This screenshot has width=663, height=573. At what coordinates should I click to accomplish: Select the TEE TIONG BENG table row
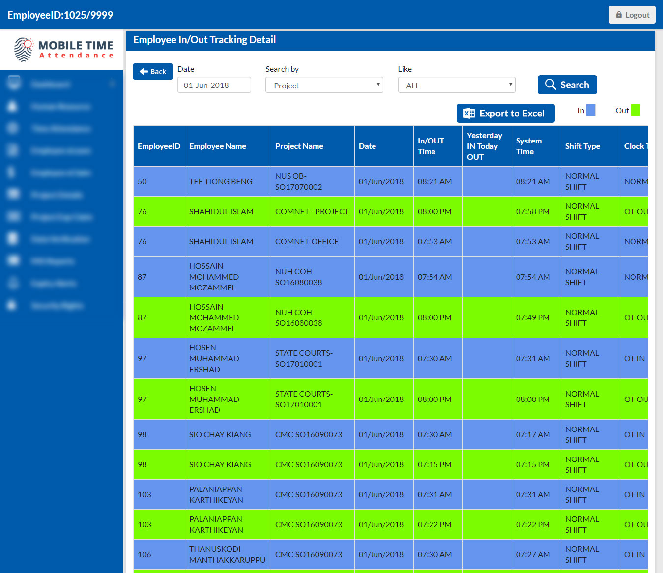point(221,181)
